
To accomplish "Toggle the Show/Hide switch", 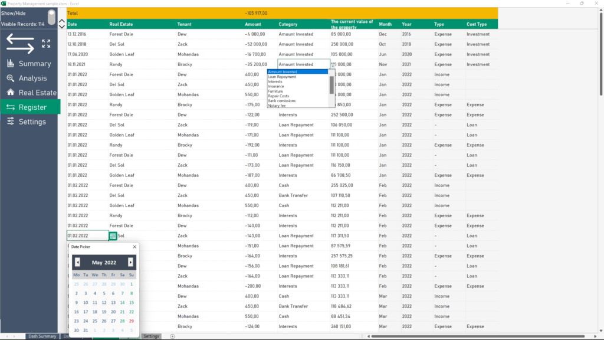I will click(51, 18).
